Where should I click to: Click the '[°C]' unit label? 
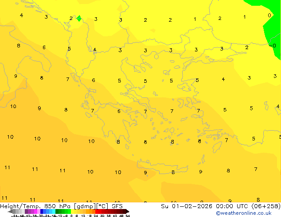coord(102,206)
